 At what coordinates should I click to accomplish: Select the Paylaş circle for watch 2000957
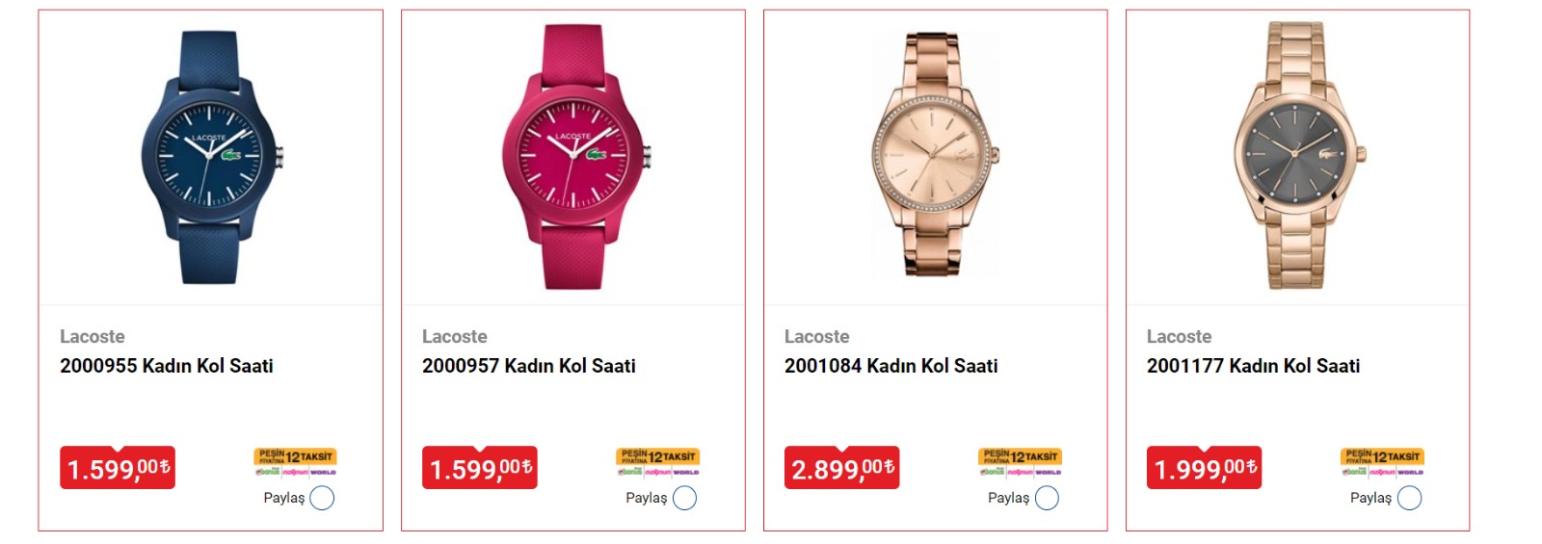click(684, 498)
